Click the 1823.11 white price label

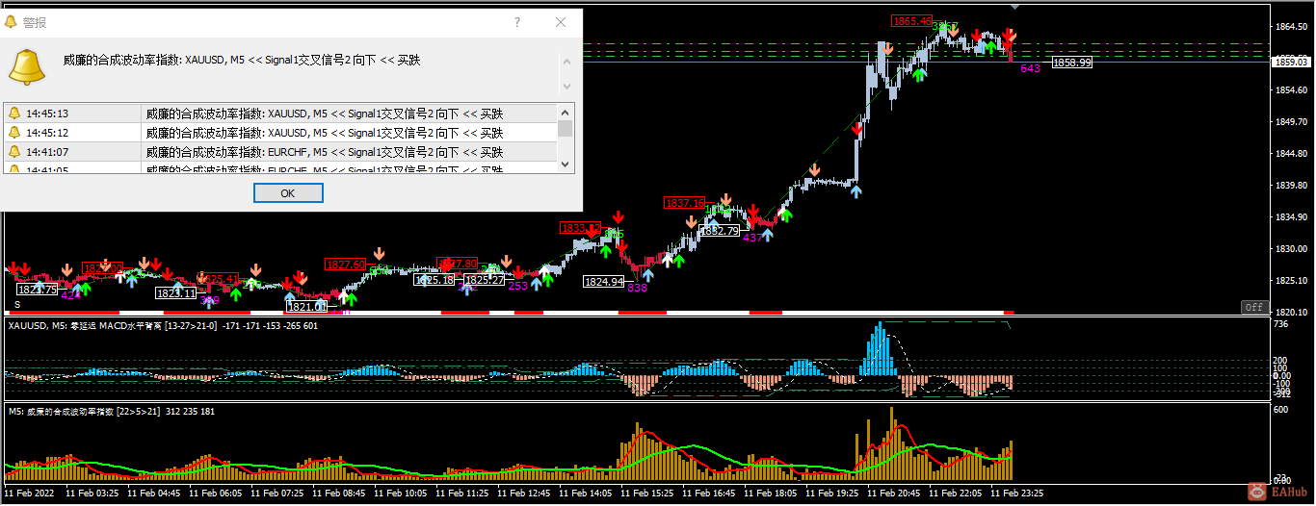(176, 293)
